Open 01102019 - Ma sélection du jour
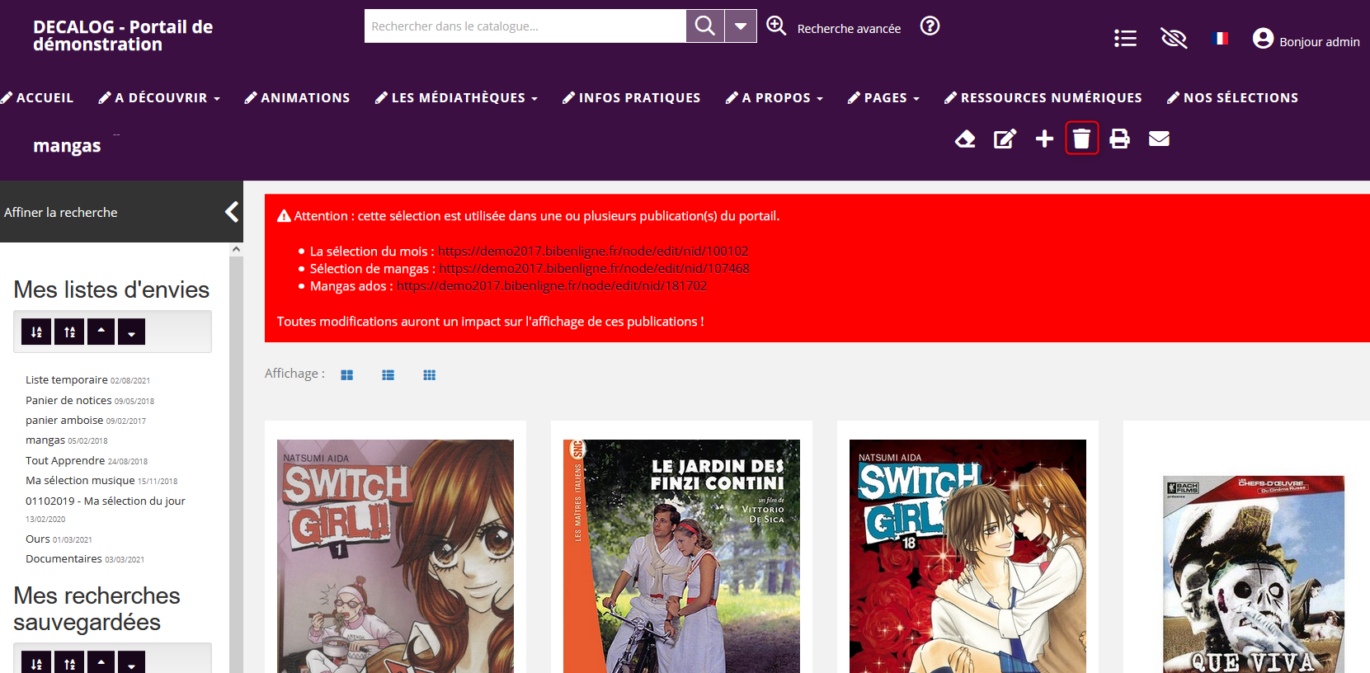This screenshot has height=673, width=1370. coord(106,501)
